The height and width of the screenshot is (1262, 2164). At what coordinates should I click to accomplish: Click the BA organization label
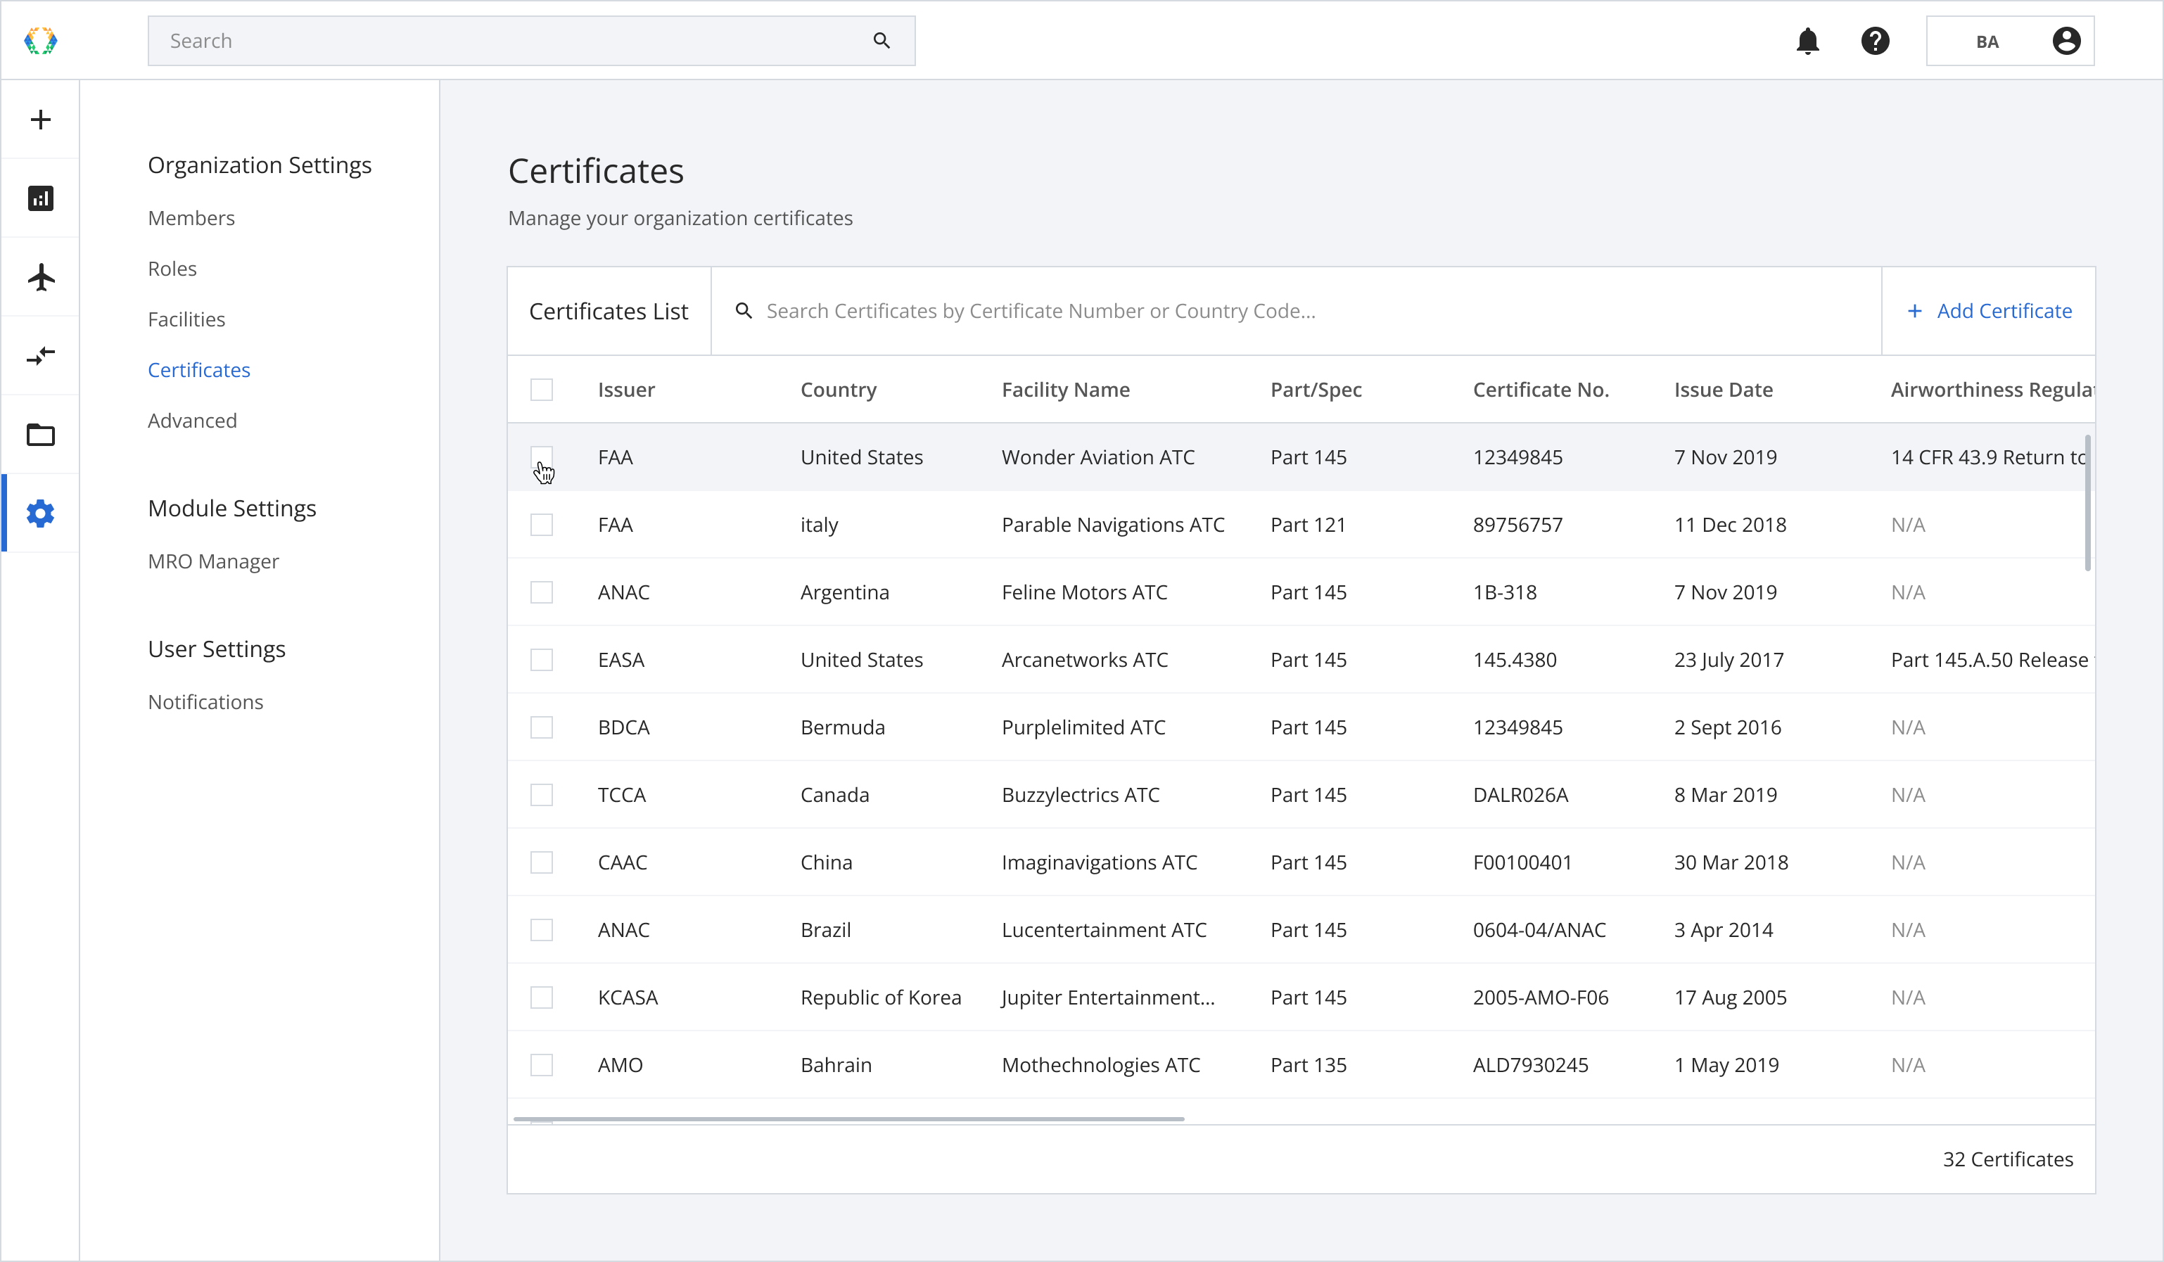(x=1987, y=42)
